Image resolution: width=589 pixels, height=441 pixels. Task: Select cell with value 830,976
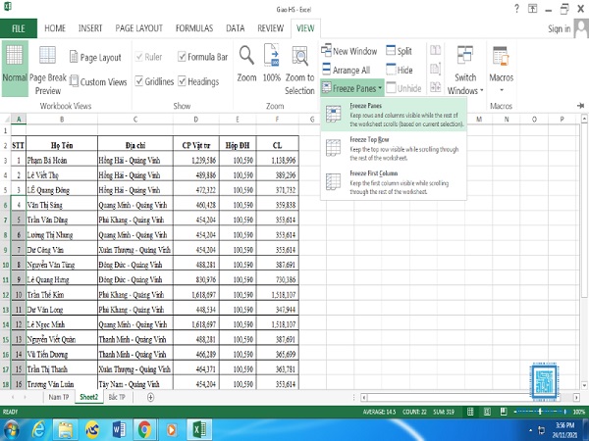tap(196, 279)
